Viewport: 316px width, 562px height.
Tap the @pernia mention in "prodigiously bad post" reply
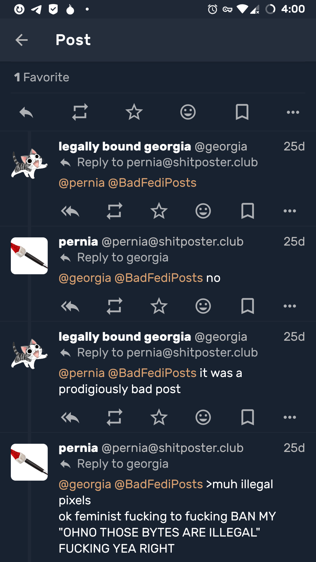pos(82,373)
